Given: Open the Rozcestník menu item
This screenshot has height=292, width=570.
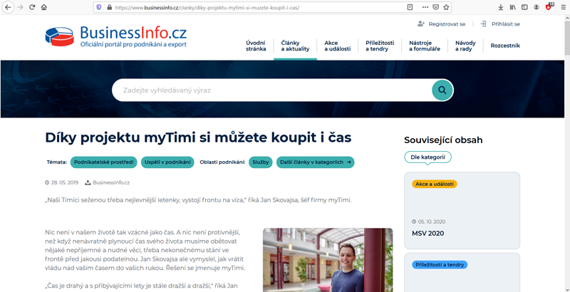Looking at the screenshot, I should 505,46.
